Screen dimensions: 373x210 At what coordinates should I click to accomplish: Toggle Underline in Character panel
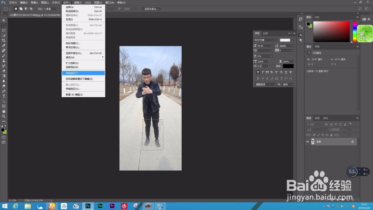coord(286,72)
